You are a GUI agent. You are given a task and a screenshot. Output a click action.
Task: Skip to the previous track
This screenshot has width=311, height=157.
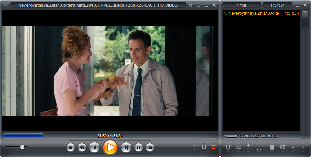[94, 147]
